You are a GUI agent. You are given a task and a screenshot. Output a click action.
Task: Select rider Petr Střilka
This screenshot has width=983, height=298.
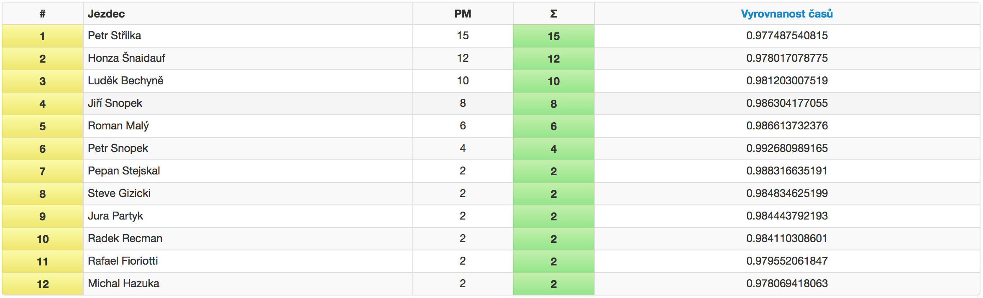(114, 35)
